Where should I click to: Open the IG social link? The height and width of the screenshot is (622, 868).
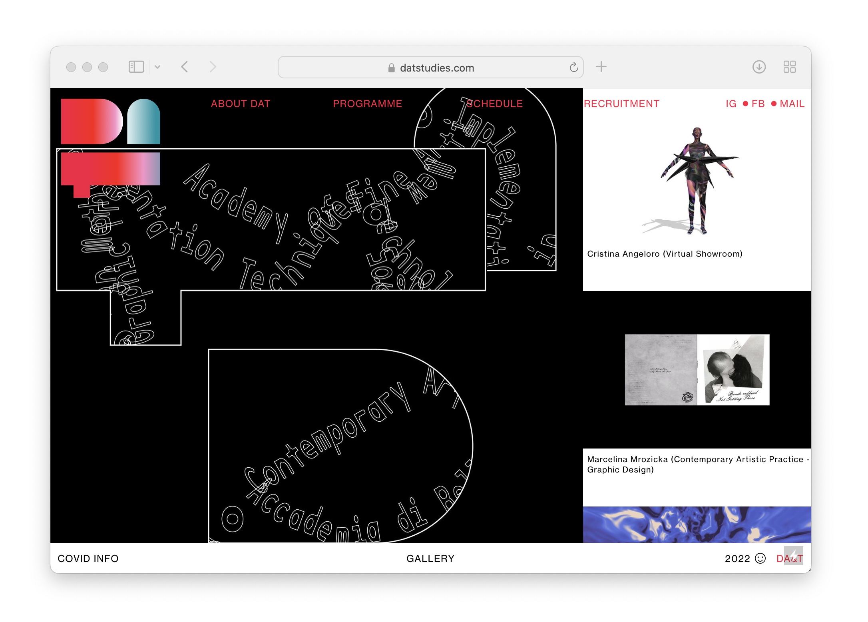731,104
